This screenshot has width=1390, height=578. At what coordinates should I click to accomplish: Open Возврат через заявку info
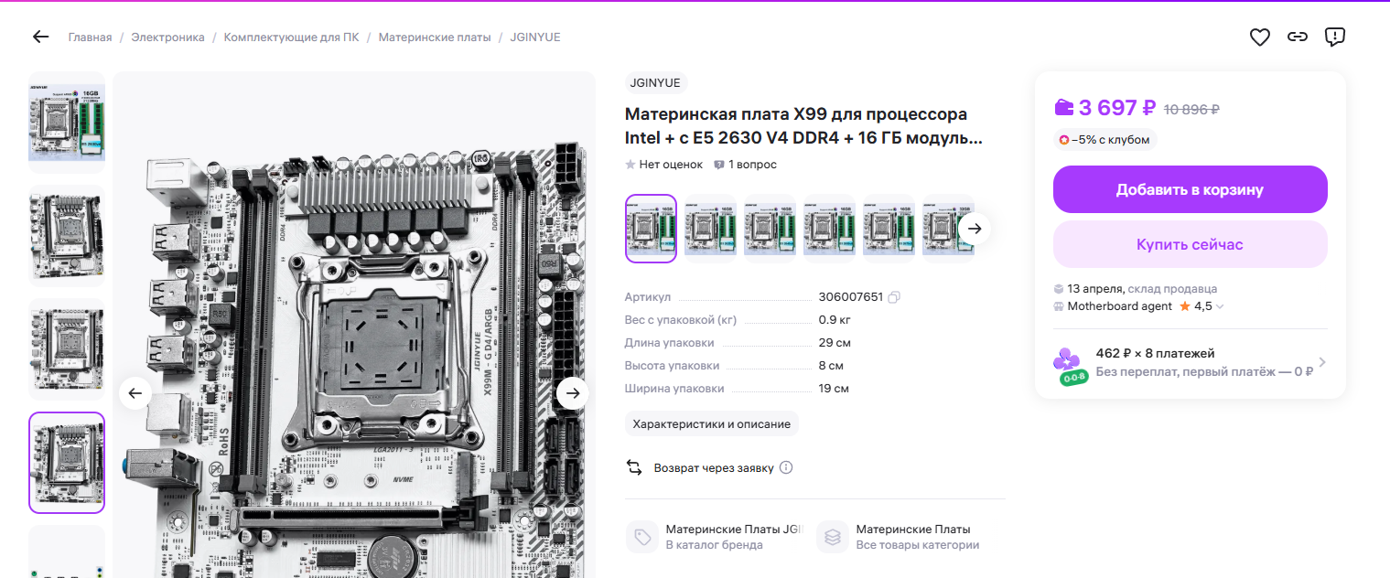714,467
